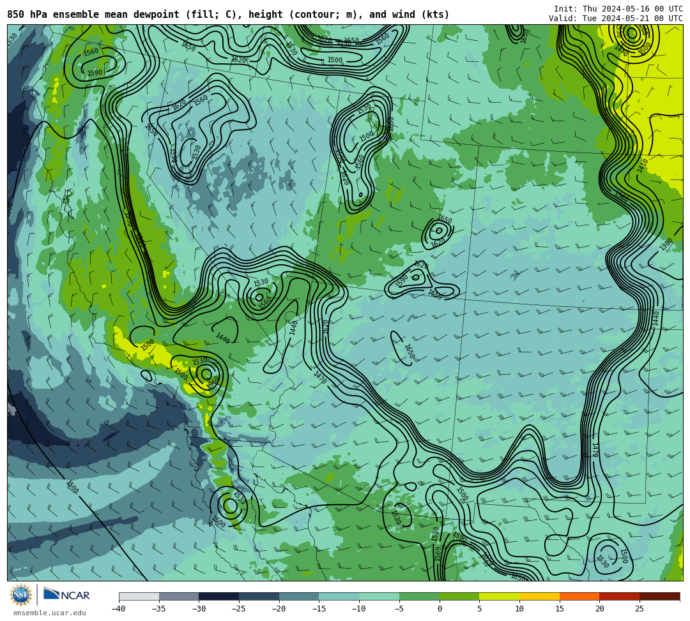Click the −30 colorbar tick label
This screenshot has height=621, width=690.
199,609
